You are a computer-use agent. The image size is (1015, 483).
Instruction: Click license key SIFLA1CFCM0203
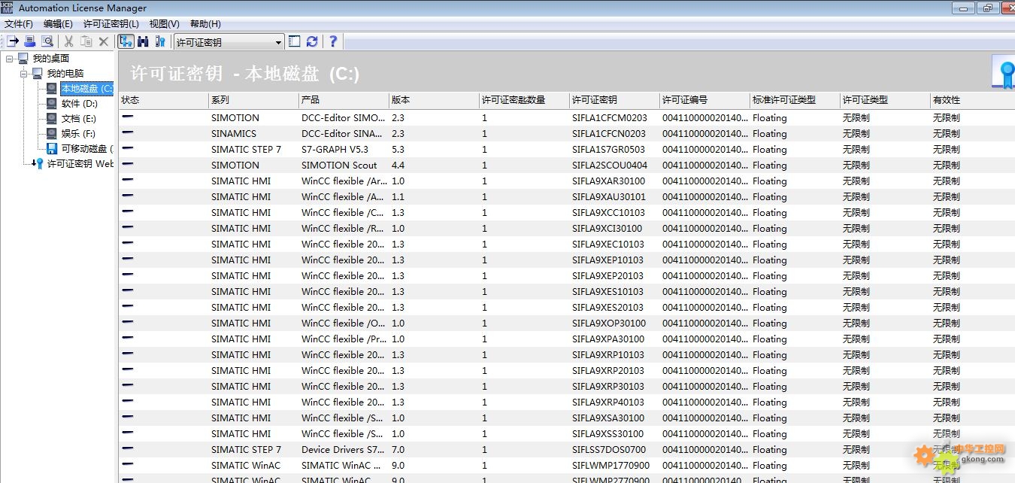(609, 118)
